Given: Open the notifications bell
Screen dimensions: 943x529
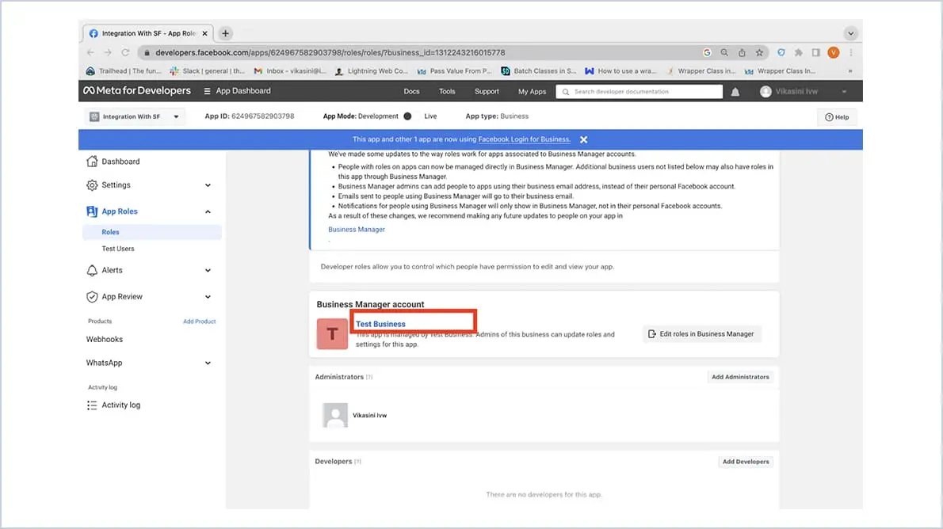Looking at the screenshot, I should pos(735,92).
